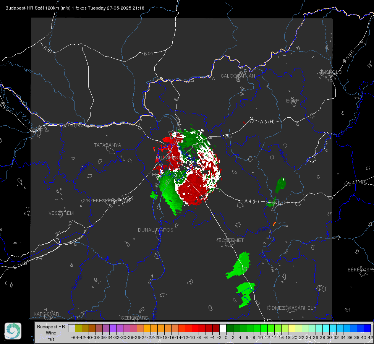This screenshot has height=344, width=374.
Task: Click the timestamp '27-05-2025 21:18'
Action: (125, 8)
